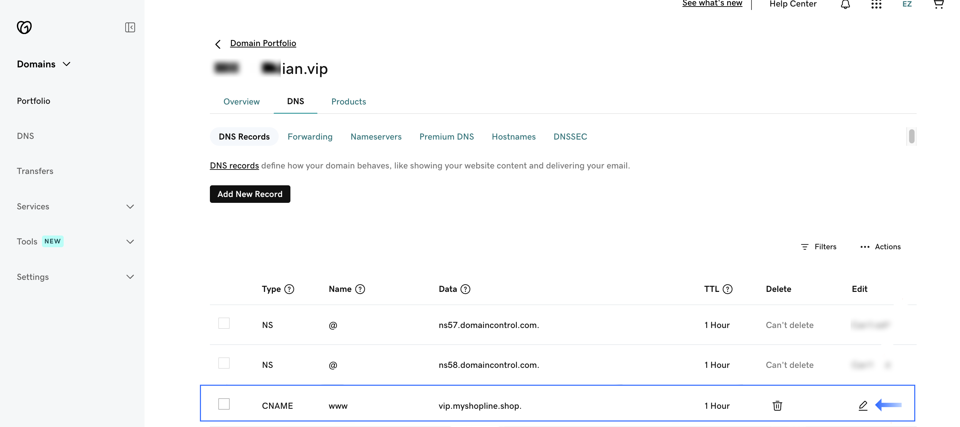This screenshot has width=960, height=427.
Task: Open the notifications bell
Action: 845,4
